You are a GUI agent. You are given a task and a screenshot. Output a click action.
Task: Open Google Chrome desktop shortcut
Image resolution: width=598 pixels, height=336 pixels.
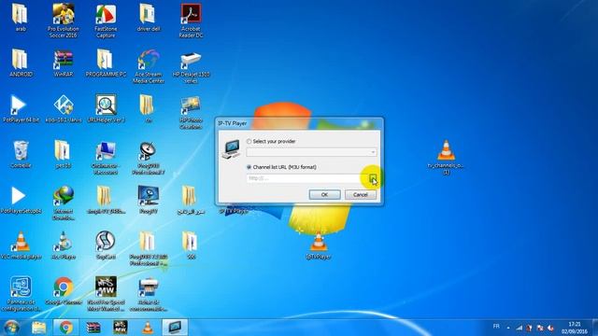click(x=64, y=290)
